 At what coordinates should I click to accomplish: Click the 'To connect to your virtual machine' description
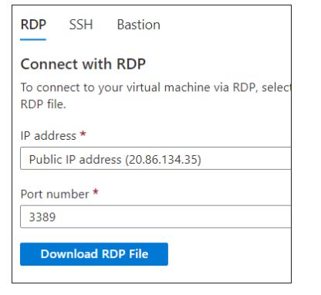[x=156, y=96]
